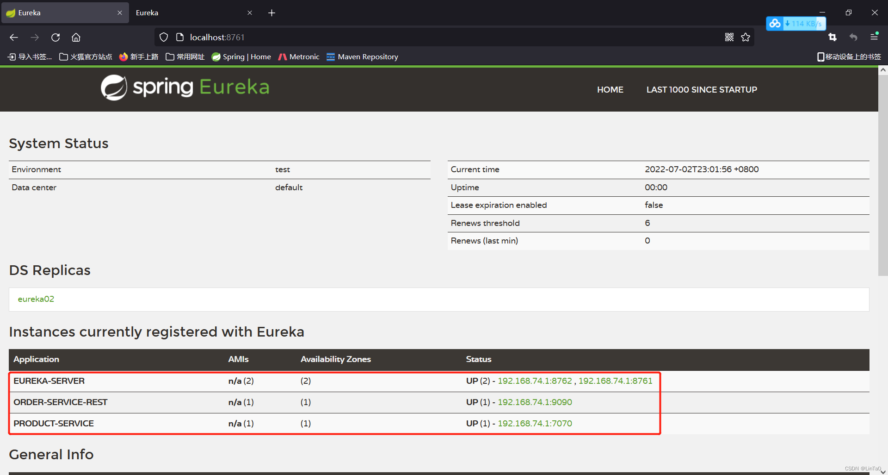Open the 新手上路 bookmark
Image resolution: width=888 pixels, height=475 pixels.
[139, 57]
